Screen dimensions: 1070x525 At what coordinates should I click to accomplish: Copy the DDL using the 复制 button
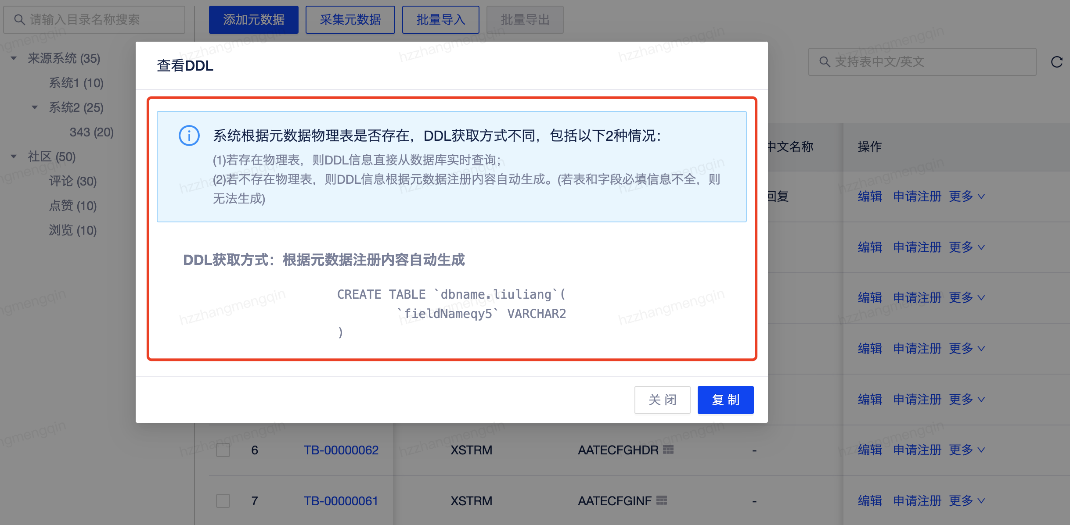[725, 400]
